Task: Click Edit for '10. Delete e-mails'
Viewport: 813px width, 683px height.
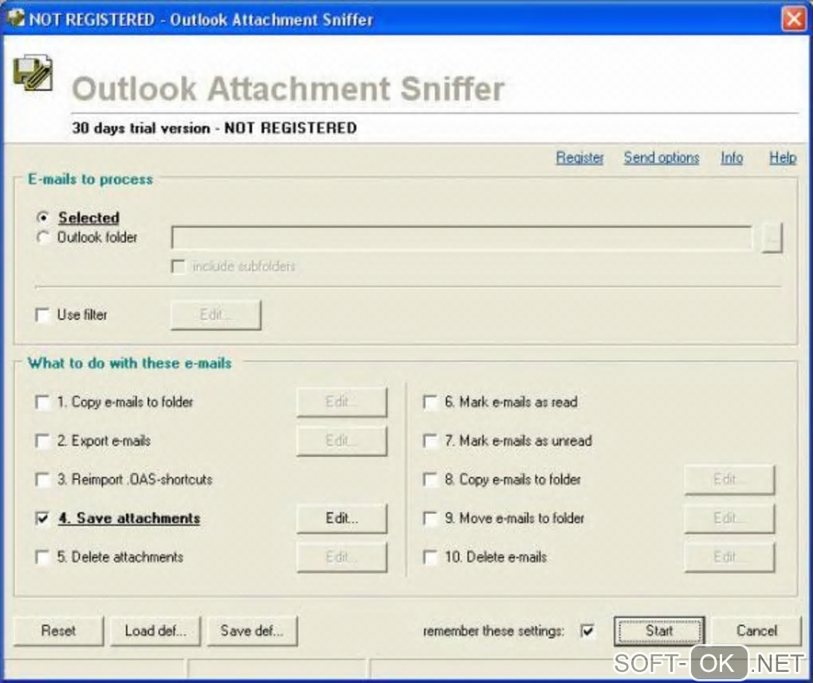Action: point(729,557)
